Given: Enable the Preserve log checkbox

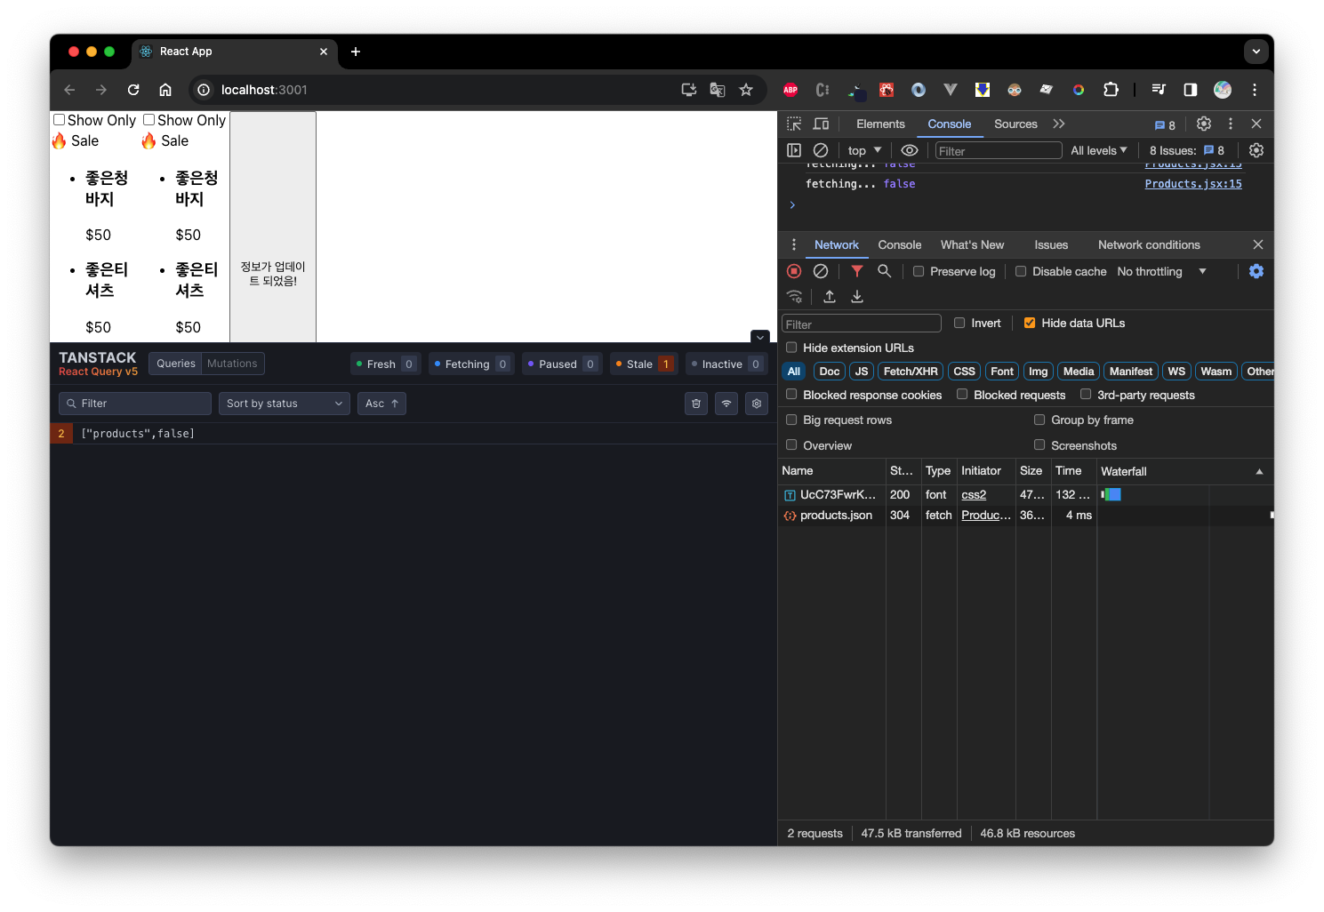Looking at the screenshot, I should pyautogui.click(x=919, y=271).
